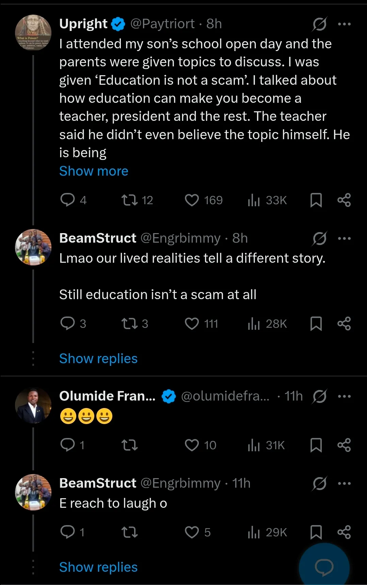Share BeamStruct's 'lived realities' reply
This screenshot has width=367, height=585.
(344, 324)
